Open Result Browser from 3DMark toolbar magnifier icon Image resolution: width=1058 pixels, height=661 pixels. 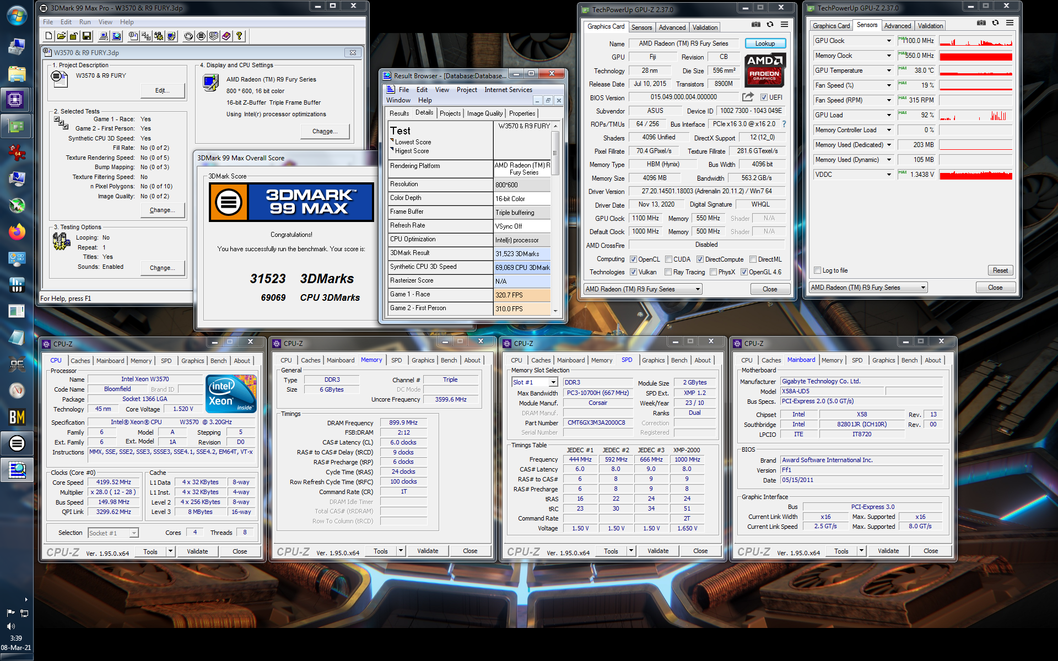[x=116, y=36]
